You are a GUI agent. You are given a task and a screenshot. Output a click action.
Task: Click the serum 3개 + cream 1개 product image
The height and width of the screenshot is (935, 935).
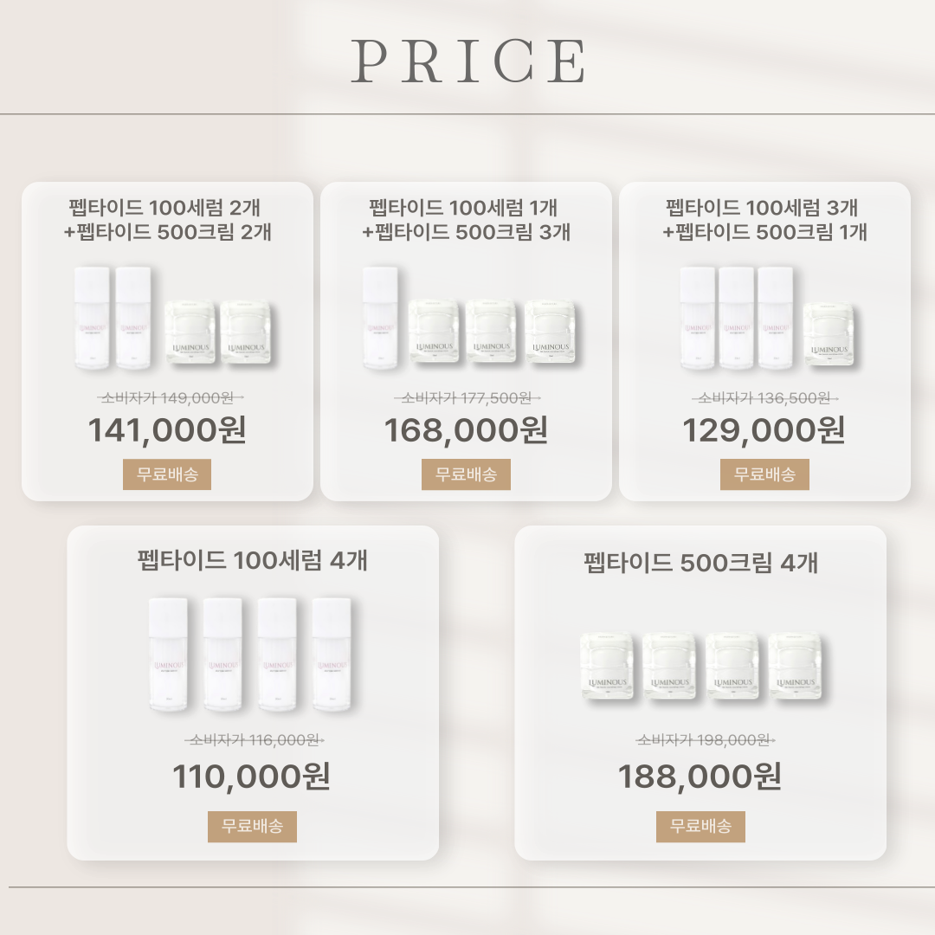[x=767, y=318]
